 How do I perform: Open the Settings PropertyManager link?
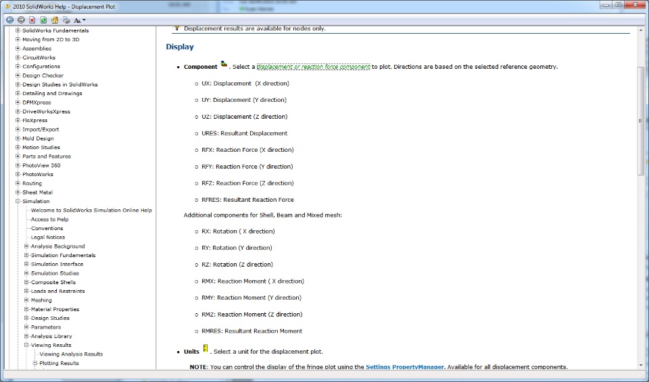(x=405, y=366)
